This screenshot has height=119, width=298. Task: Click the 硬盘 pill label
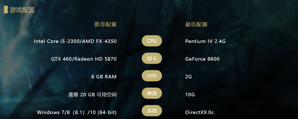(x=152, y=94)
